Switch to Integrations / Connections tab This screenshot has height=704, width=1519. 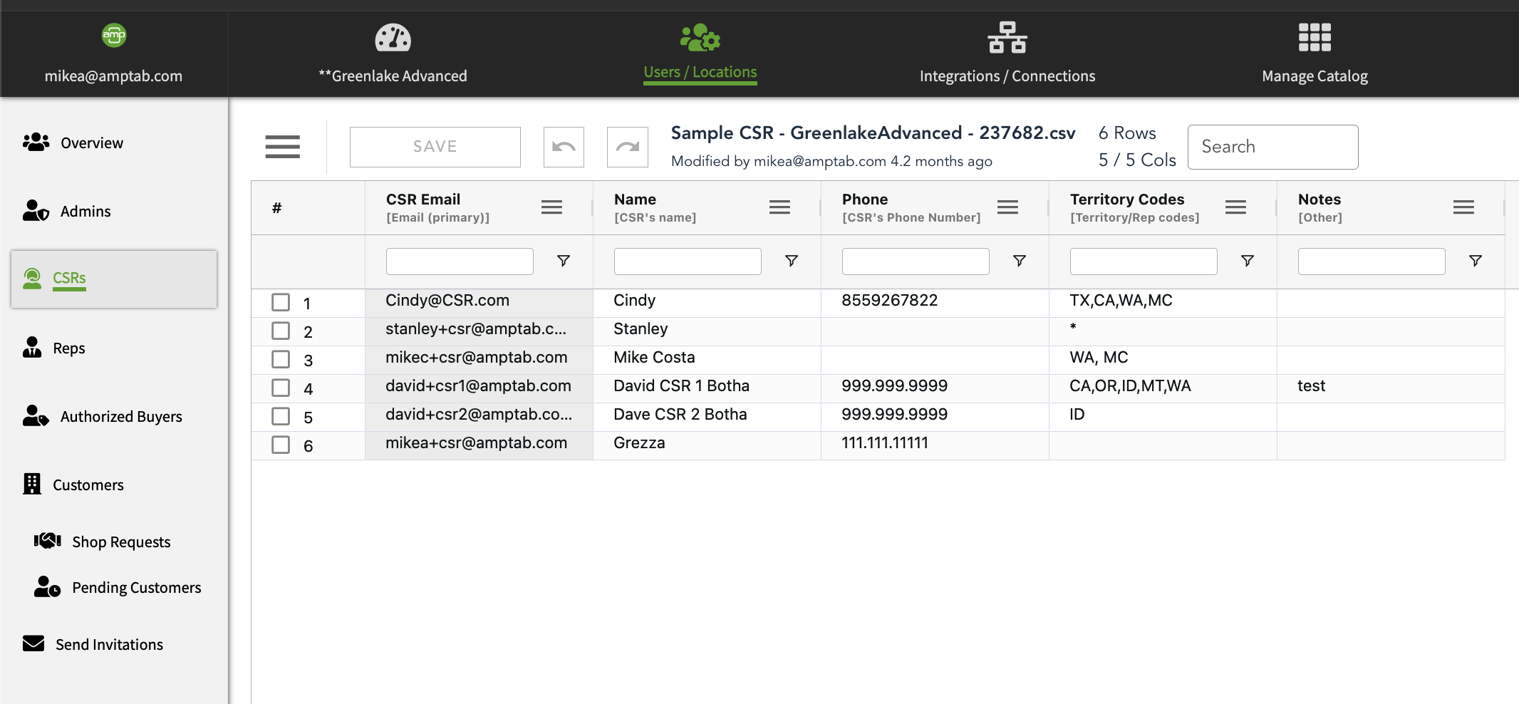pyautogui.click(x=1007, y=76)
